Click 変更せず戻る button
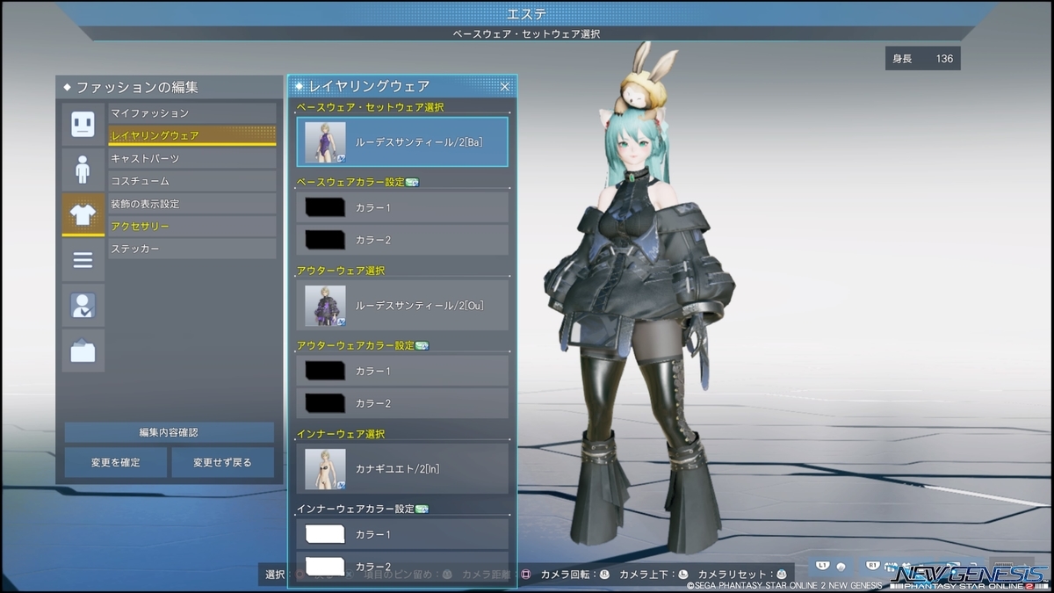The height and width of the screenshot is (593, 1054). click(222, 462)
